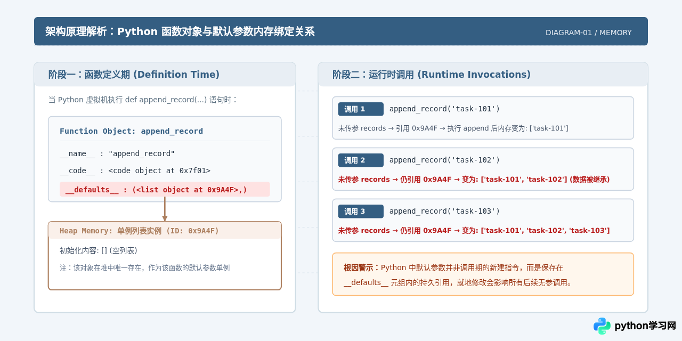The width and height of the screenshot is (682, 341).
Task: Click 调用 1 description about 0x9A4F
Action: 453,128
